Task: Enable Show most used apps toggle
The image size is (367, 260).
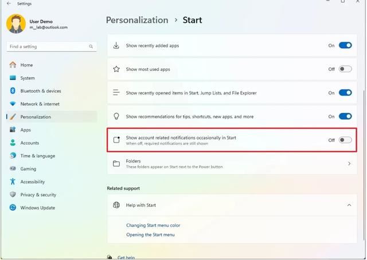Action: [x=345, y=69]
